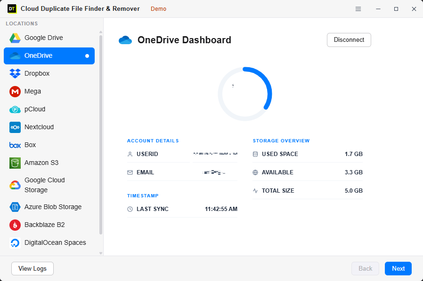423x281 pixels.
Task: Click the Amazon S3 bucket icon
Action: [15, 163]
